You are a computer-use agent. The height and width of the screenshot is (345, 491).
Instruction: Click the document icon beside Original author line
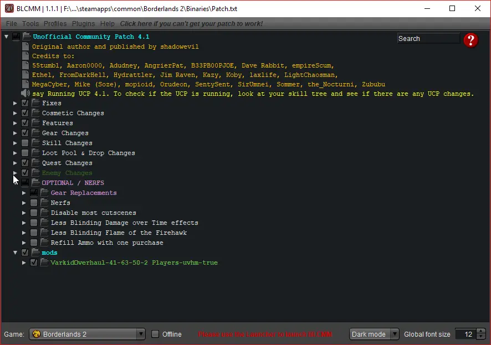point(25,47)
